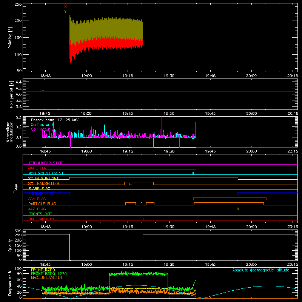This screenshot has width=302, height=302.
Task: Click the 'Absolute geomagnetic latitude' label
Action: click(261, 270)
